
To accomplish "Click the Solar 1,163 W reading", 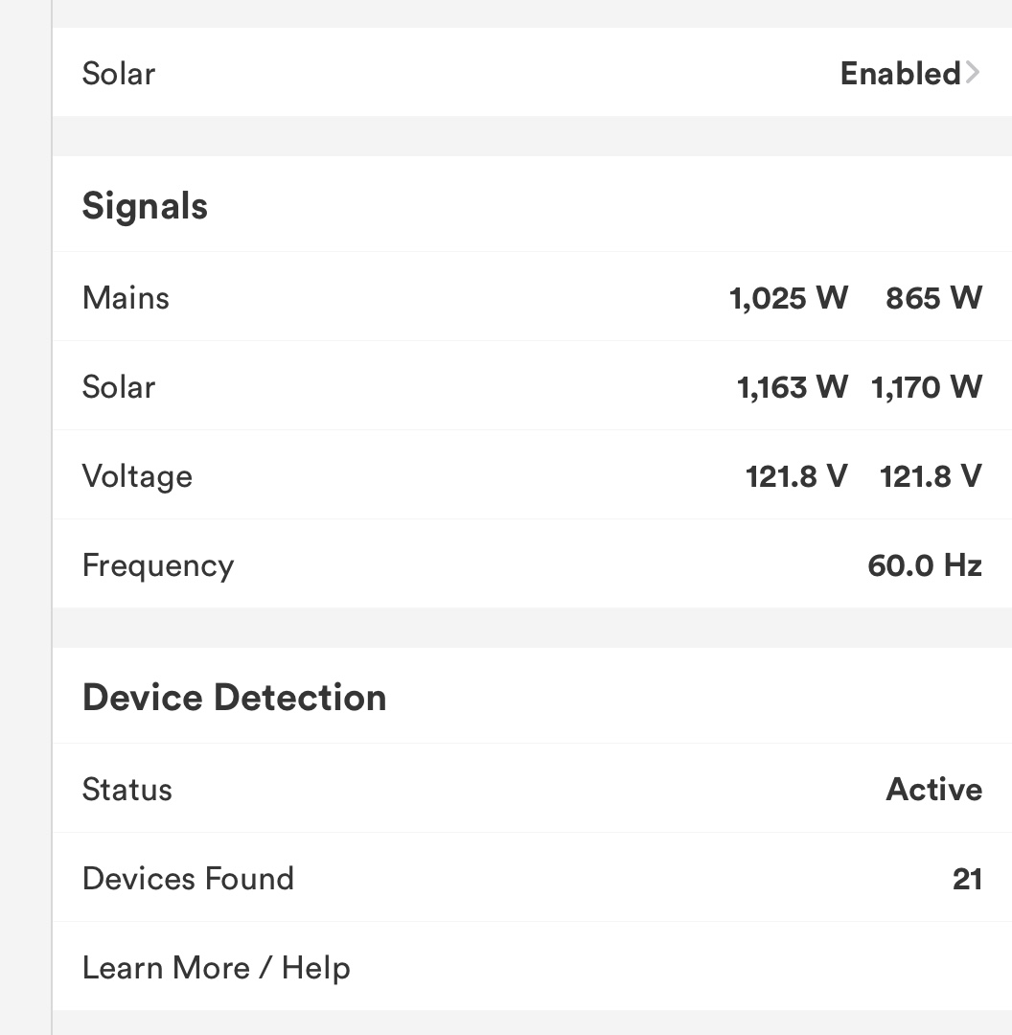I will point(793,387).
